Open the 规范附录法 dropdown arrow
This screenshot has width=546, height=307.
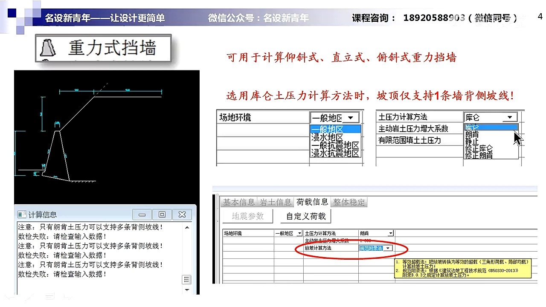(388, 248)
